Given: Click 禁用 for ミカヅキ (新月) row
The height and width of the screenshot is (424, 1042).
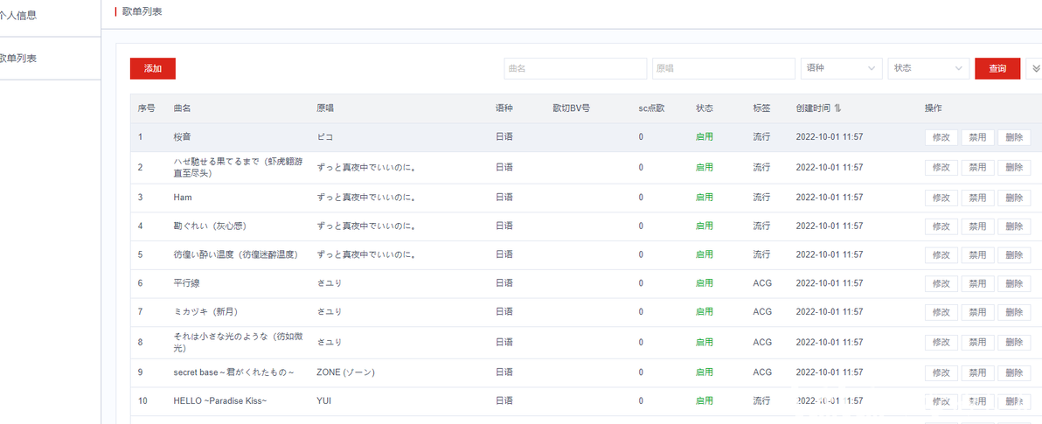Looking at the screenshot, I should coord(977,312).
